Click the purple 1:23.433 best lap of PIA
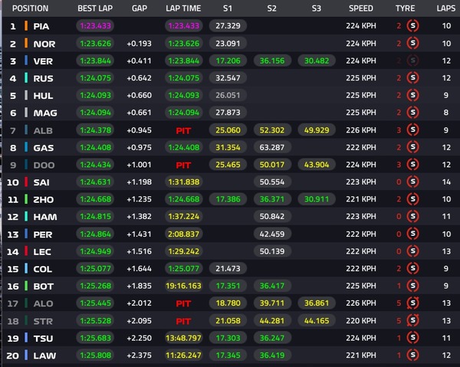 pos(97,25)
